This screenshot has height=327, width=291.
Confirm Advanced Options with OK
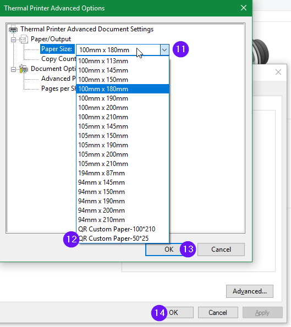[169, 250]
